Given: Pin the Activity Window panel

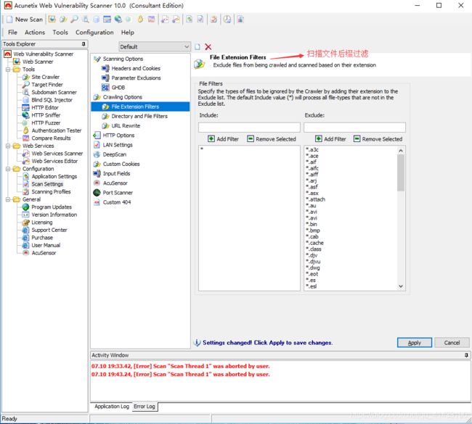Looking at the screenshot, I should pyautogui.click(x=466, y=355).
